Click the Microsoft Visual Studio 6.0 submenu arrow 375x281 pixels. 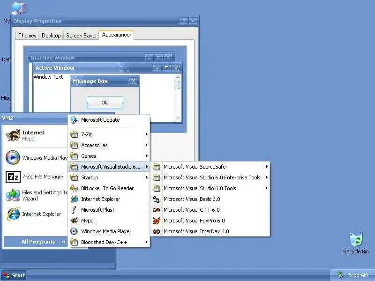[147, 167]
